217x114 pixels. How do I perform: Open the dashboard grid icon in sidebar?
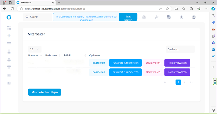[x=9, y=28]
